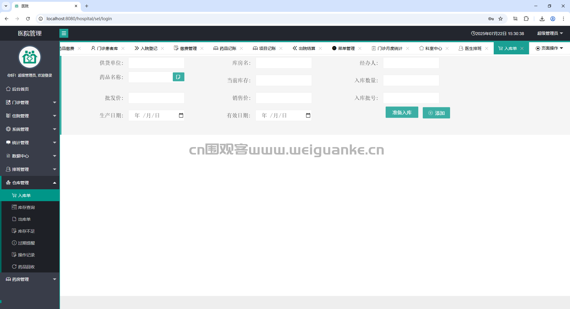Focus the 入库数量 input field
This screenshot has height=309, width=570.
click(x=411, y=81)
